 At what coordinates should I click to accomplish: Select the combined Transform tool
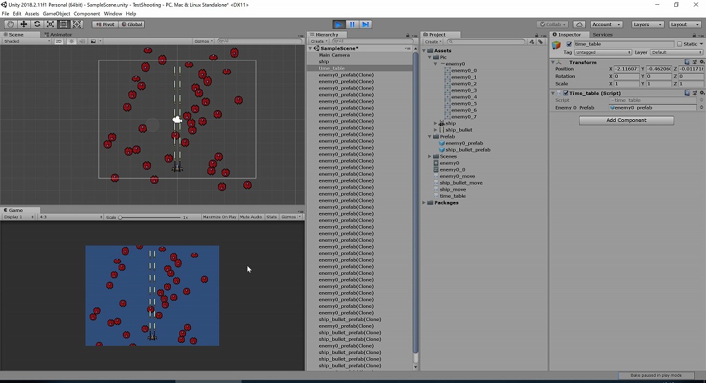77,24
